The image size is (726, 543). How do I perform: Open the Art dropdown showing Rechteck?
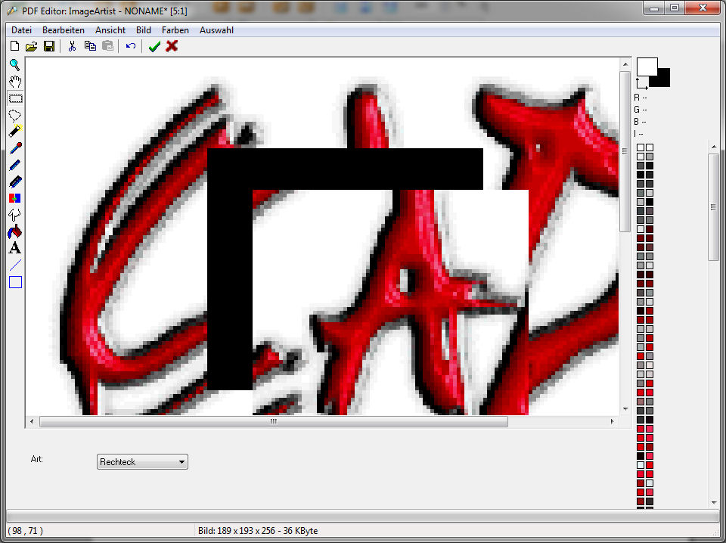coord(142,462)
